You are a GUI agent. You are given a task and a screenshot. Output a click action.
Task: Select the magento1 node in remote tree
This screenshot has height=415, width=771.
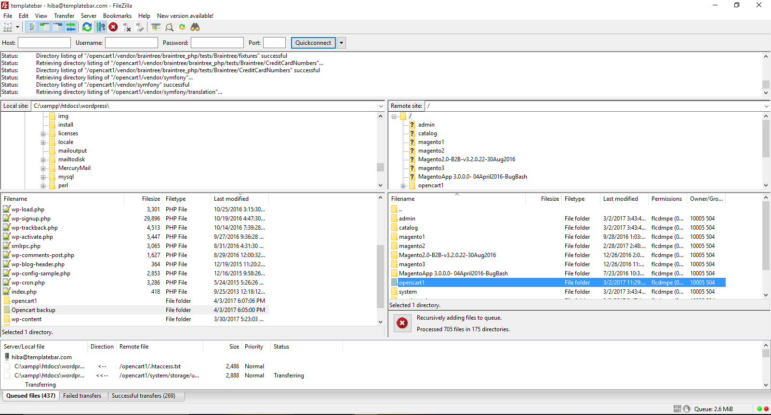click(431, 142)
